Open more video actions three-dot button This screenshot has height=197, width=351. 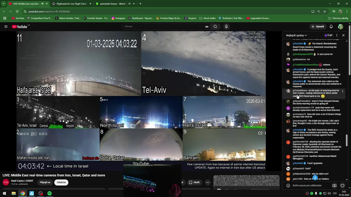coord(208,182)
